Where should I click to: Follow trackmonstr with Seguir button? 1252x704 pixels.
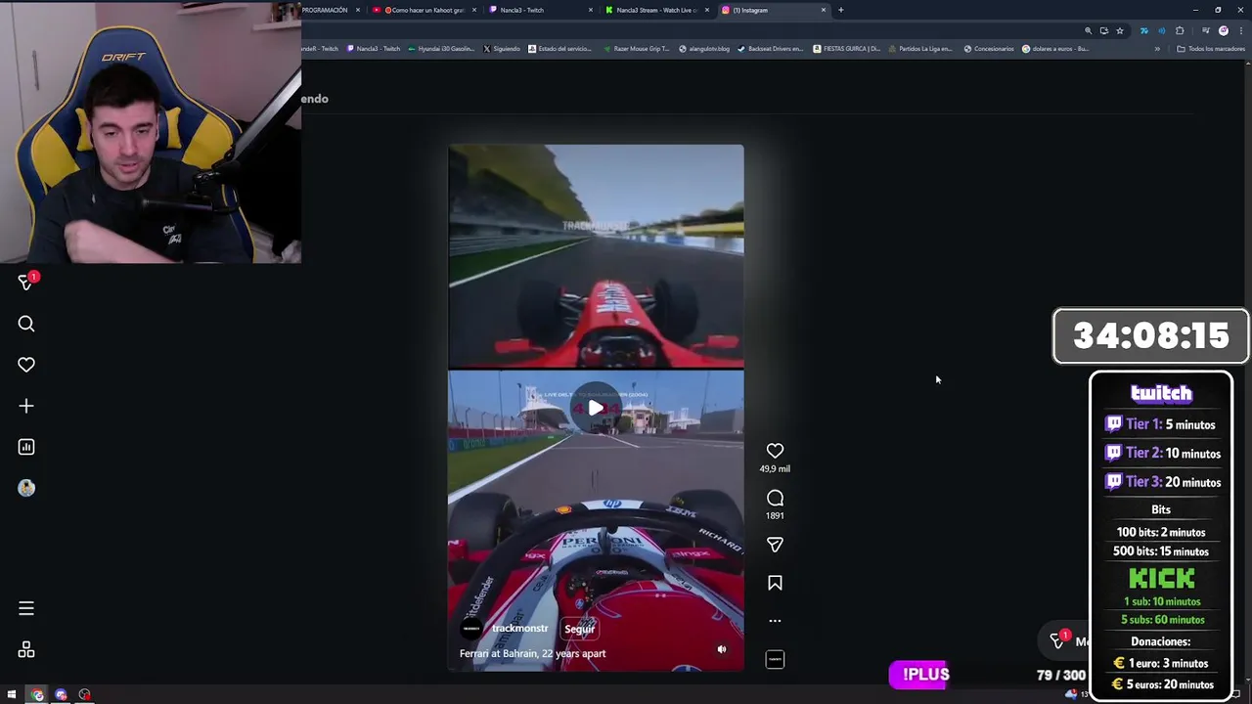579,629
